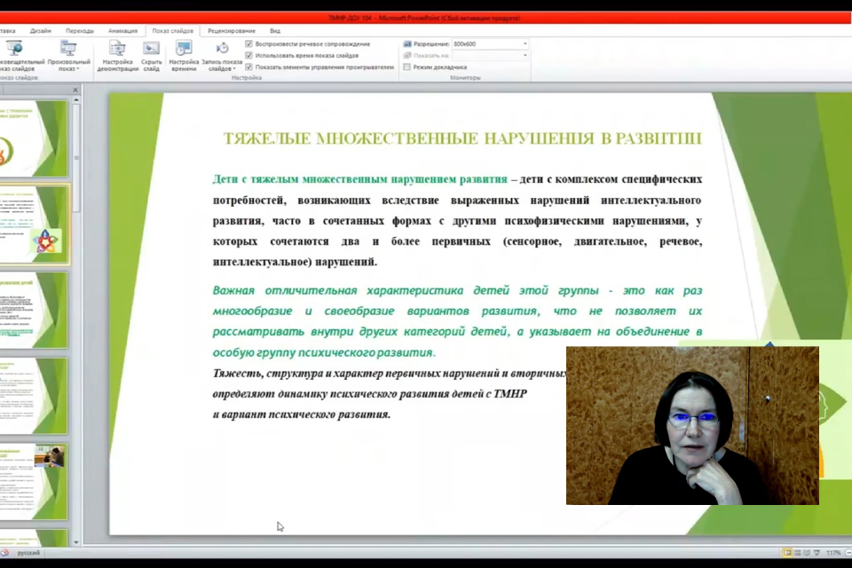Start the Широковещательный показ слайдов broadcast
Screen dimensions: 852x568
[x=14, y=53]
